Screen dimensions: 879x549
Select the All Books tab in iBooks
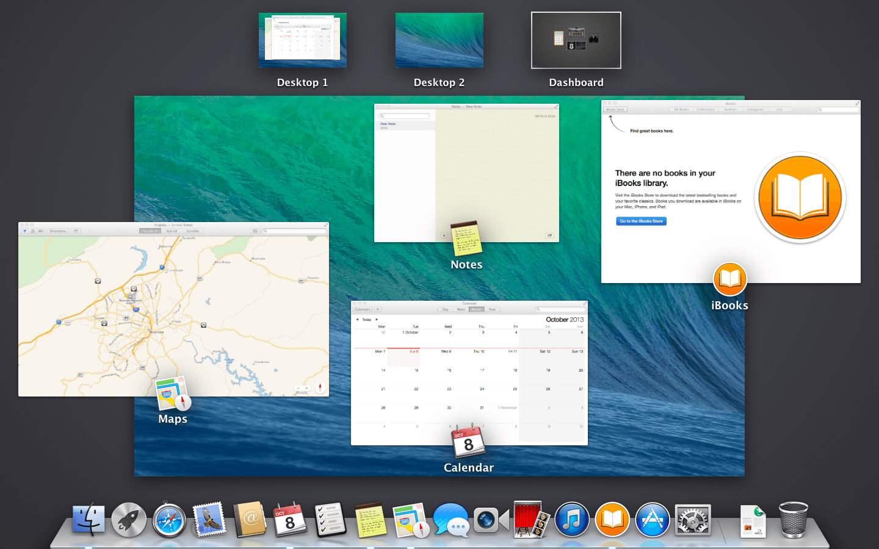(x=681, y=110)
